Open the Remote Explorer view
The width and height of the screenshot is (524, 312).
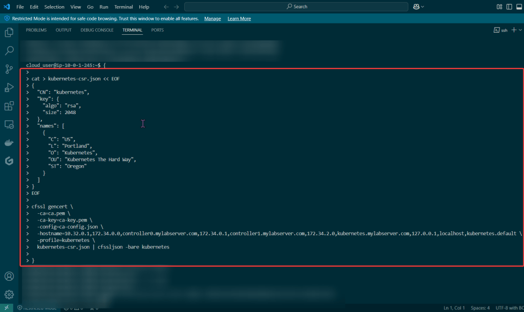coord(9,124)
